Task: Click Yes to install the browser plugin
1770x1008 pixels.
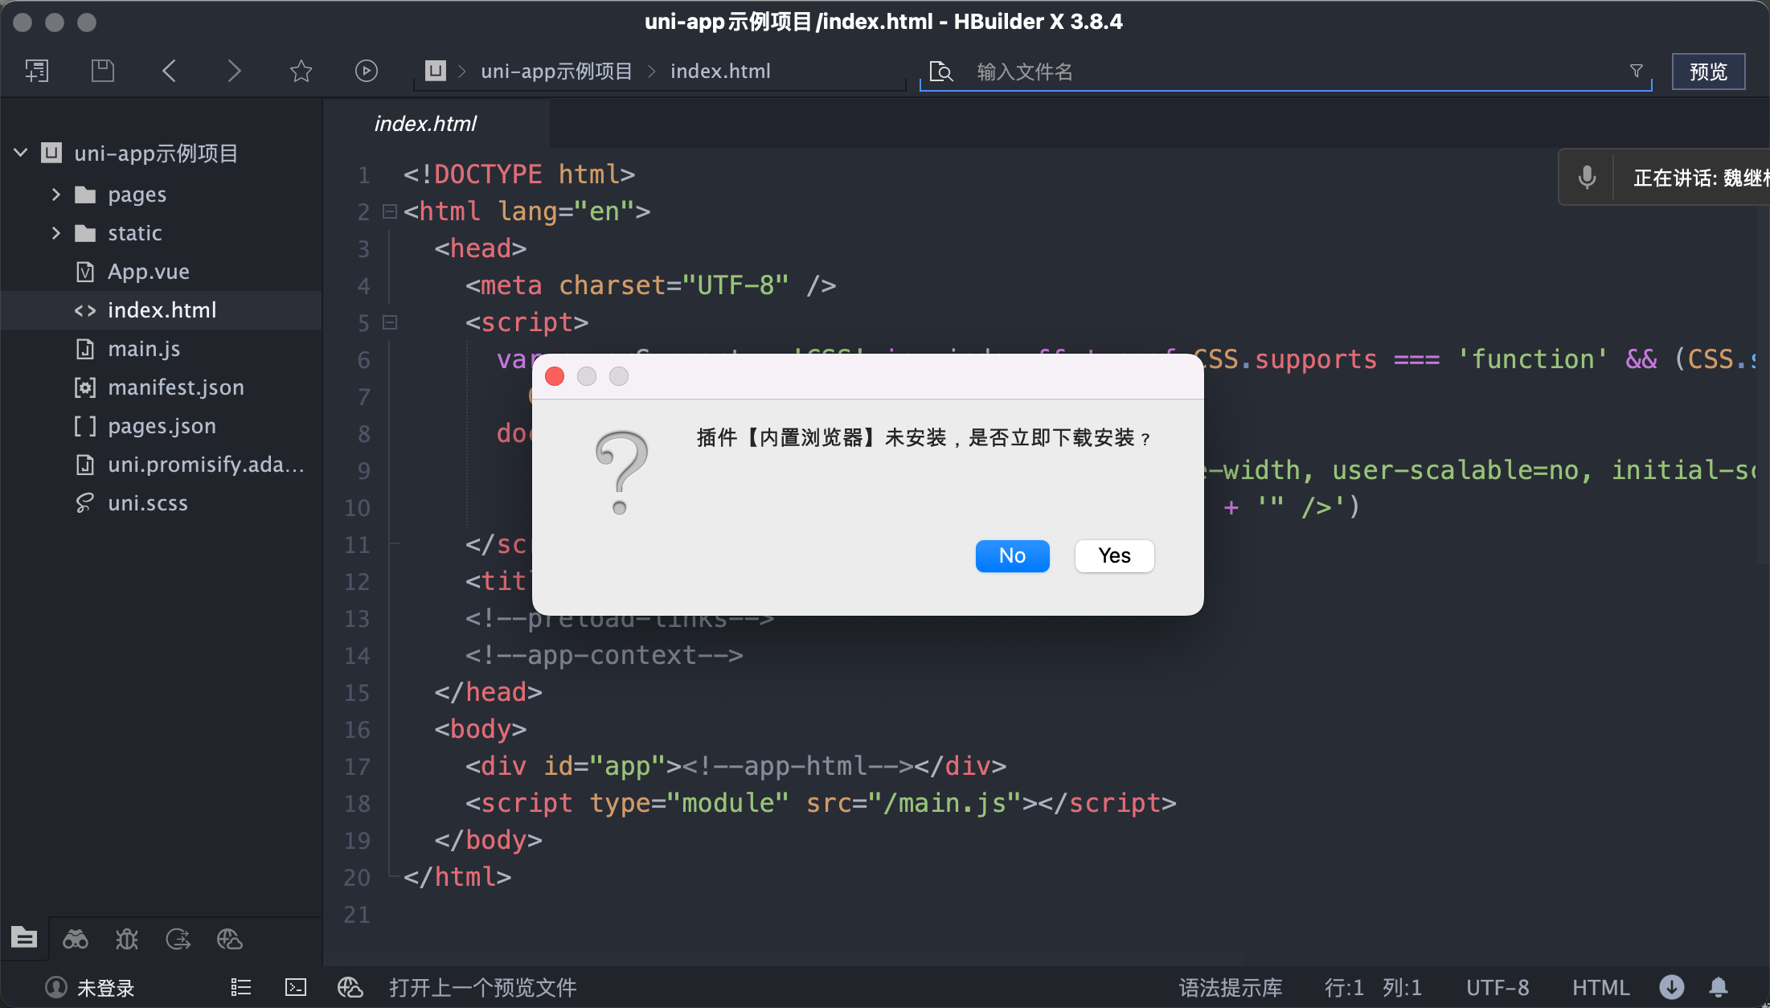Action: click(x=1114, y=555)
